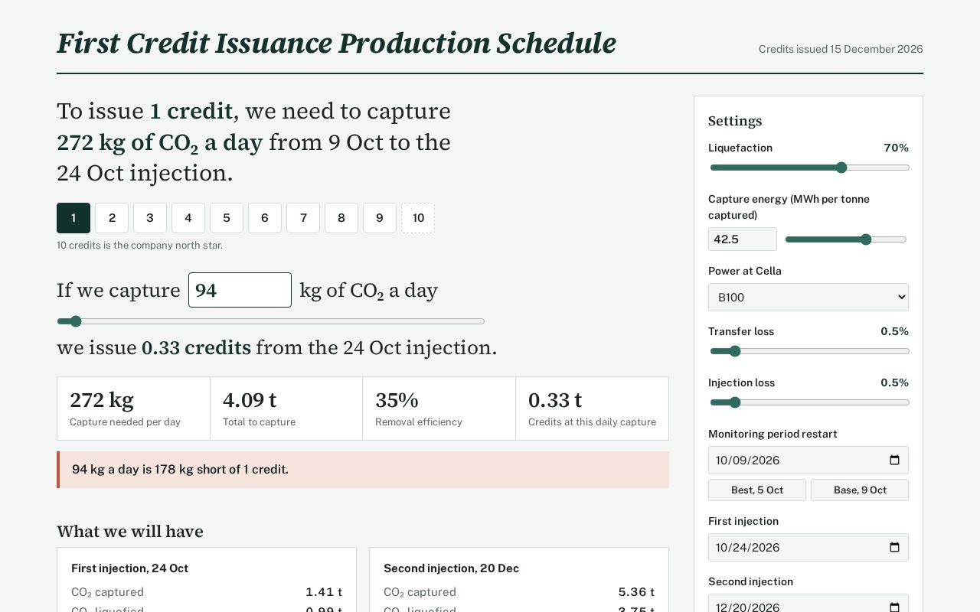
Task: Open the Power at Cella dropdown
Action: pos(808,297)
